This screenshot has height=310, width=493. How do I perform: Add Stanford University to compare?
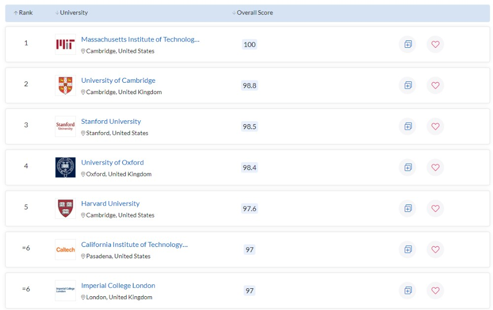tap(408, 126)
